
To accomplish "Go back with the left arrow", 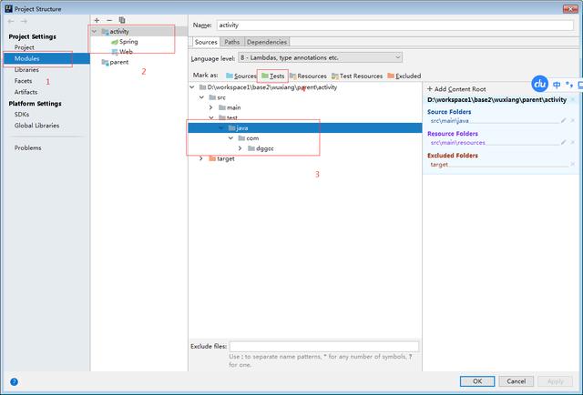I will click(11, 22).
